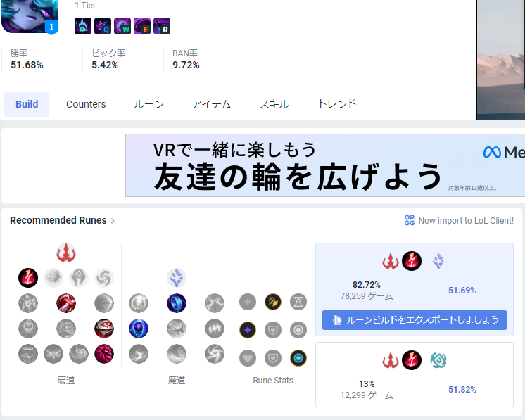Expand Recommended Runes via the chevron

pyautogui.click(x=113, y=221)
